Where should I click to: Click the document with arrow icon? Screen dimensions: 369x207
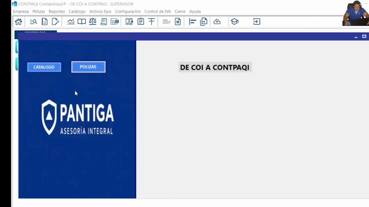(x=55, y=22)
